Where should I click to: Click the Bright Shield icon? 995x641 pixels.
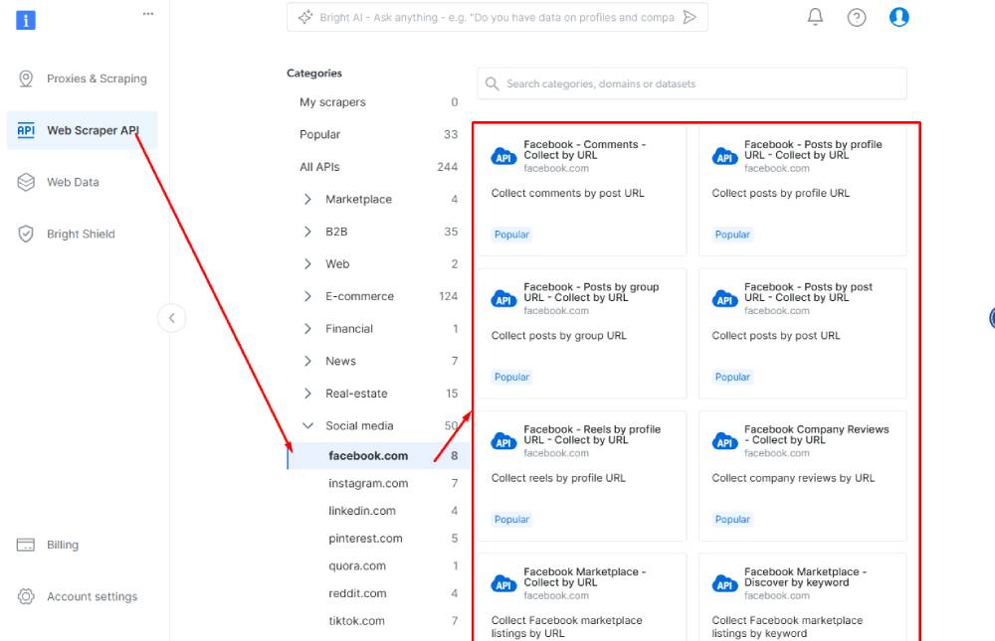point(26,234)
